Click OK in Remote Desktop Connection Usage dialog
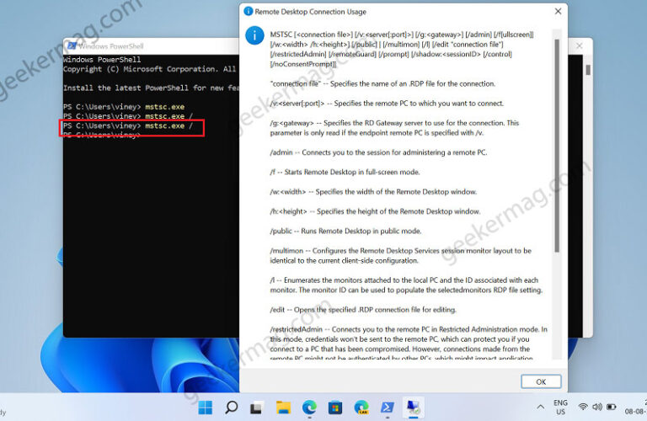 click(x=541, y=381)
